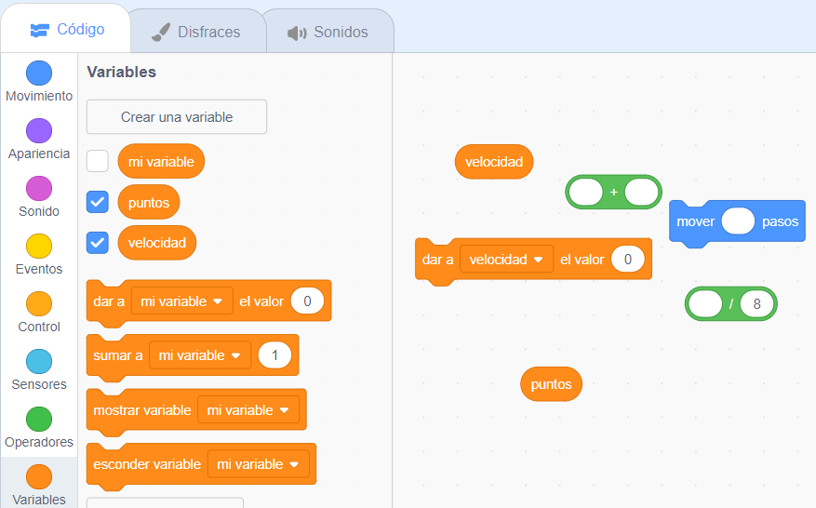Image resolution: width=816 pixels, height=508 pixels.
Task: Select the blue Movimiento category circle
Action: (39, 73)
